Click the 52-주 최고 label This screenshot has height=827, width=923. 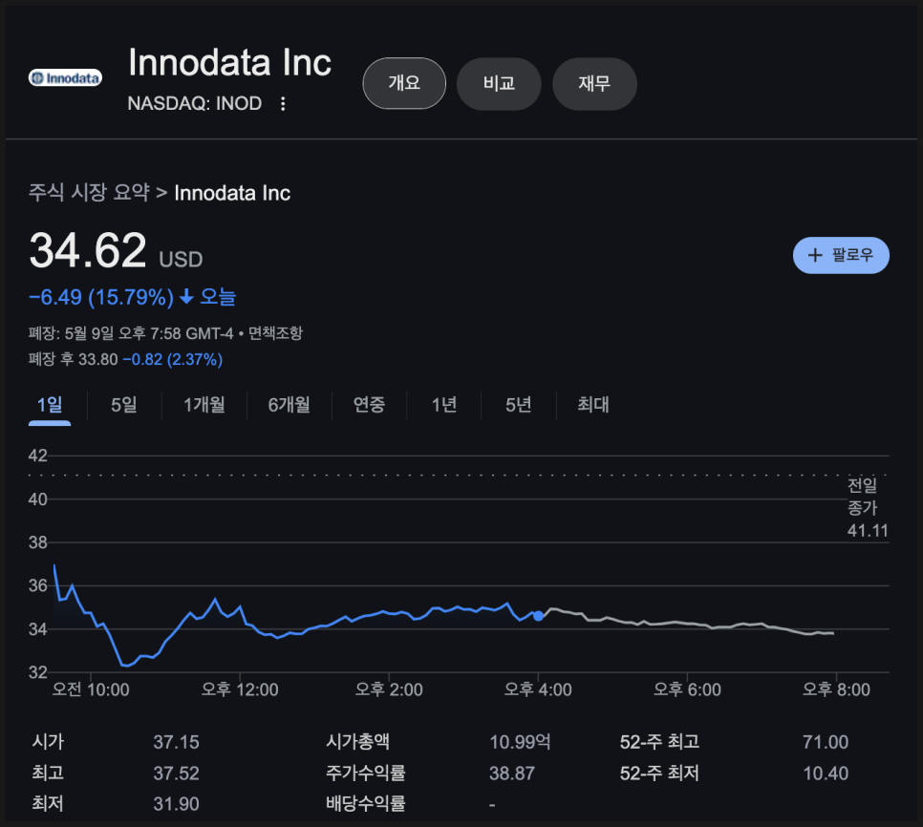click(659, 742)
